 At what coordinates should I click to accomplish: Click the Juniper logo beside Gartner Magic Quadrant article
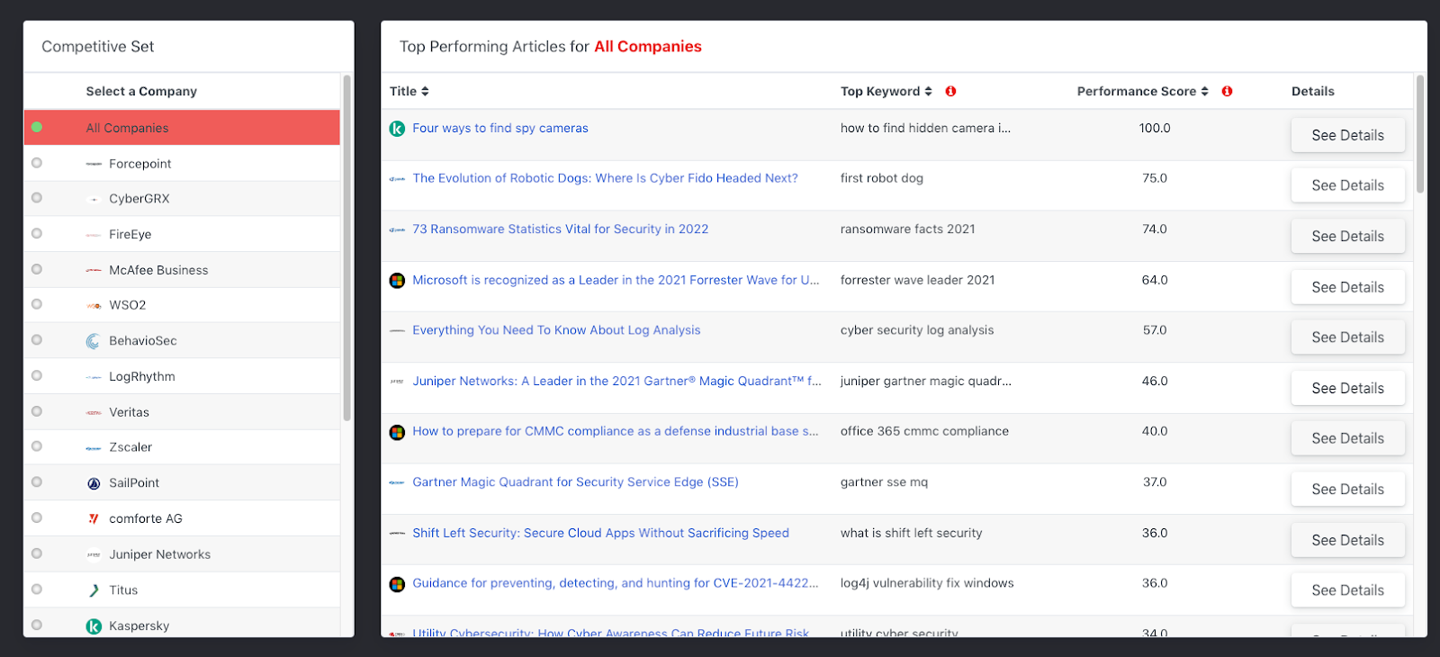[397, 382]
